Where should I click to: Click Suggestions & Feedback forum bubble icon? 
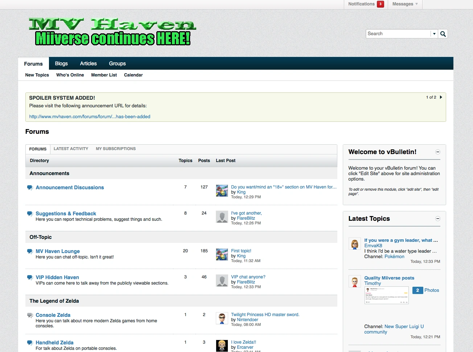tap(30, 214)
